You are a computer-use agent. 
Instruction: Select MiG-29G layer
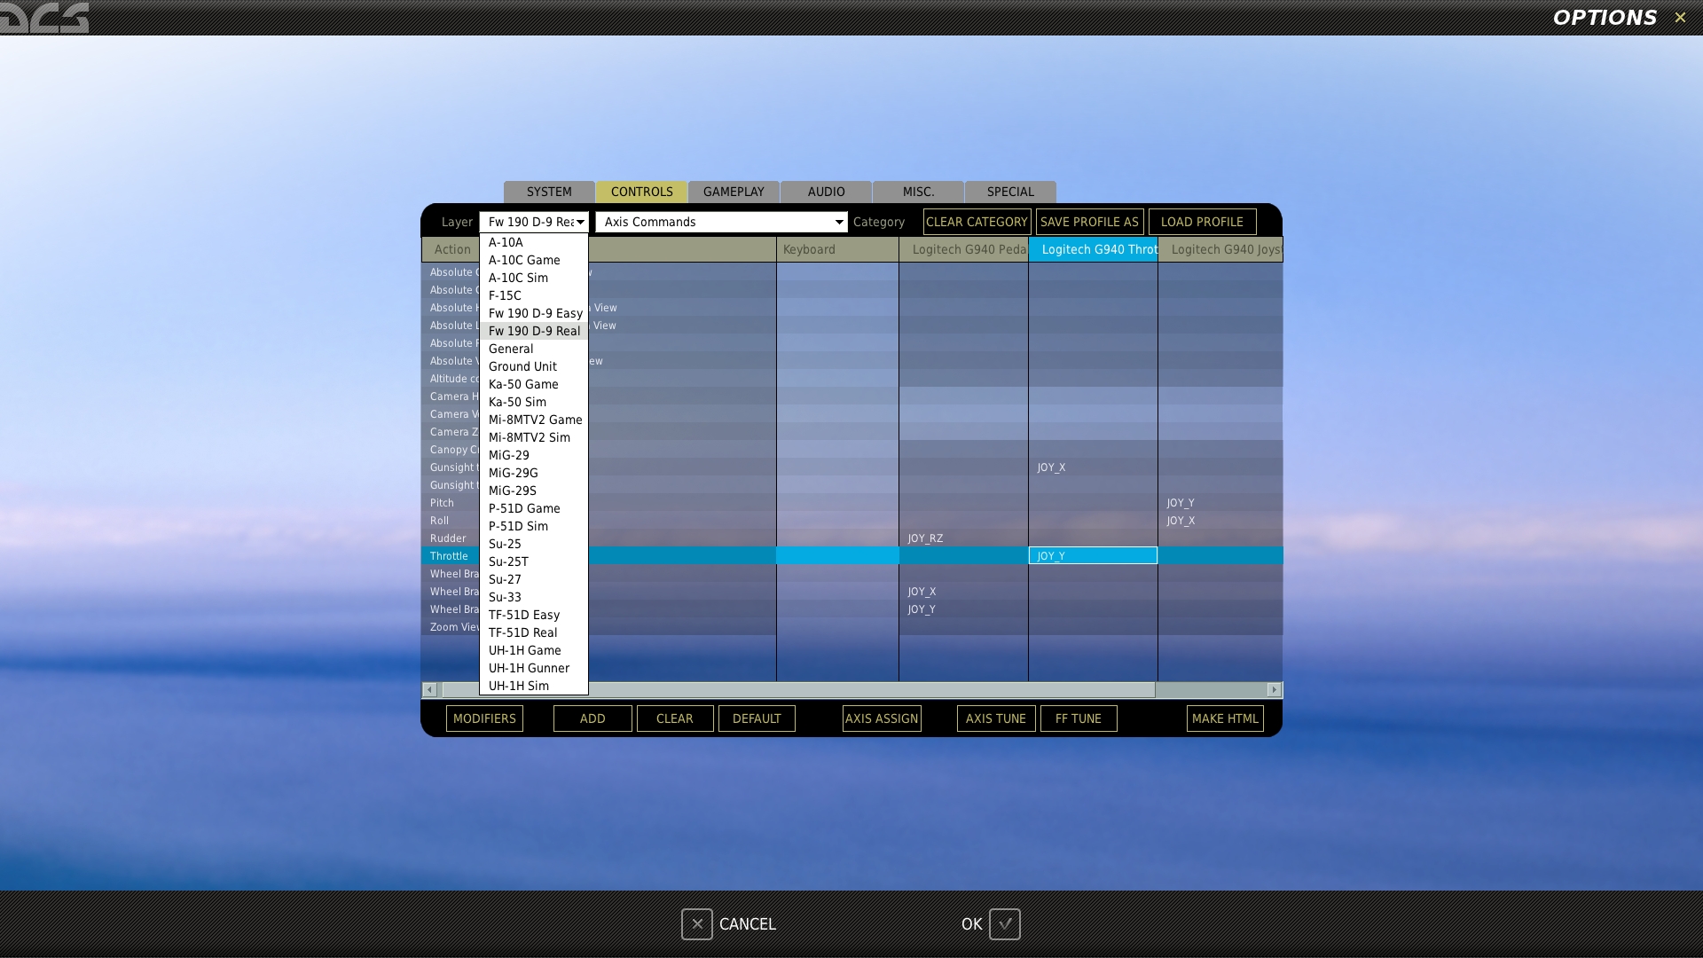534,473
